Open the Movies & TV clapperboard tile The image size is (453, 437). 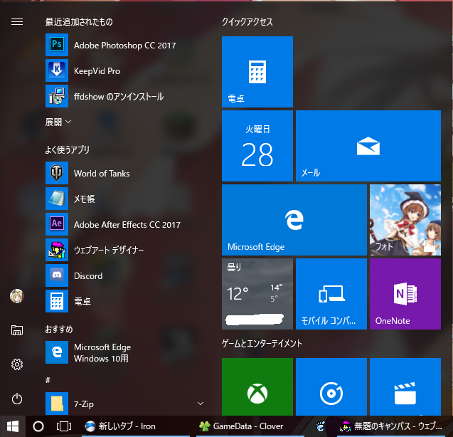(x=405, y=387)
